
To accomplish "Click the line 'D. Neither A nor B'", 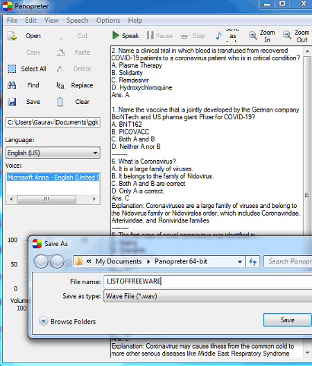I will point(136,146).
